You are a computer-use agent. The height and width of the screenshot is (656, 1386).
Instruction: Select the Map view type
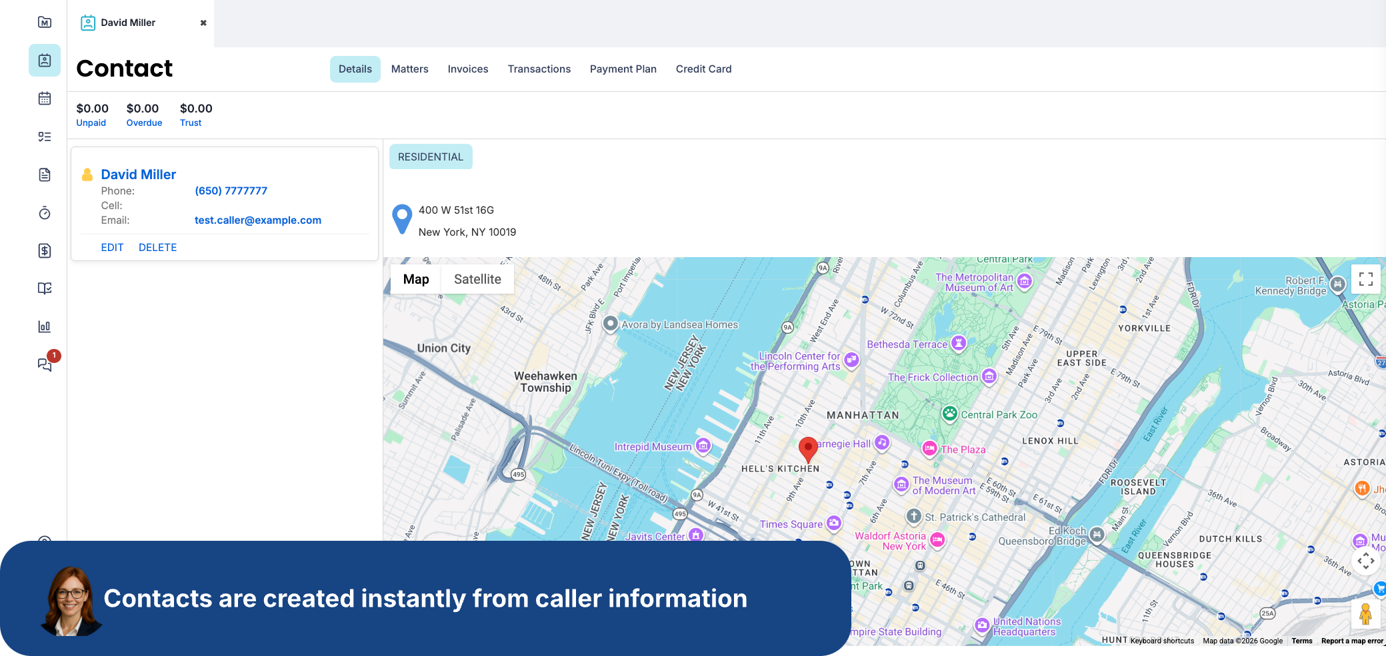[416, 280]
